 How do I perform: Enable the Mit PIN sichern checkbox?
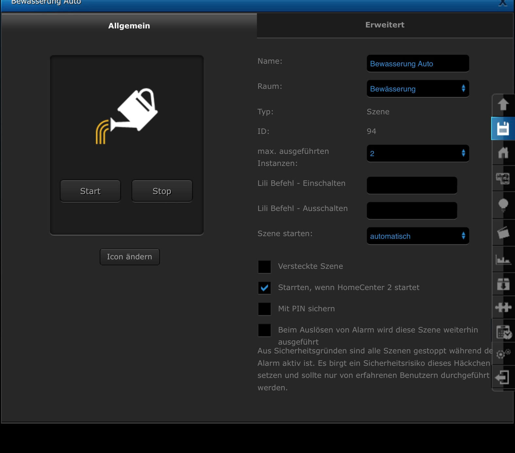264,309
